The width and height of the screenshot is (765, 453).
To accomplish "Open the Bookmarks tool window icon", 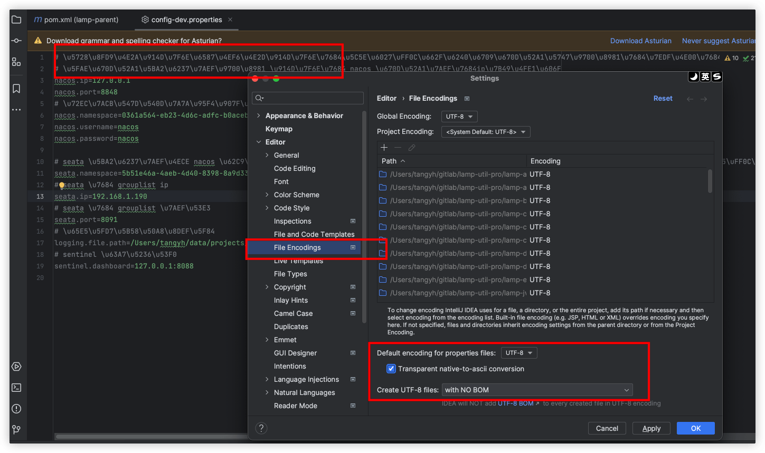I will (16, 89).
